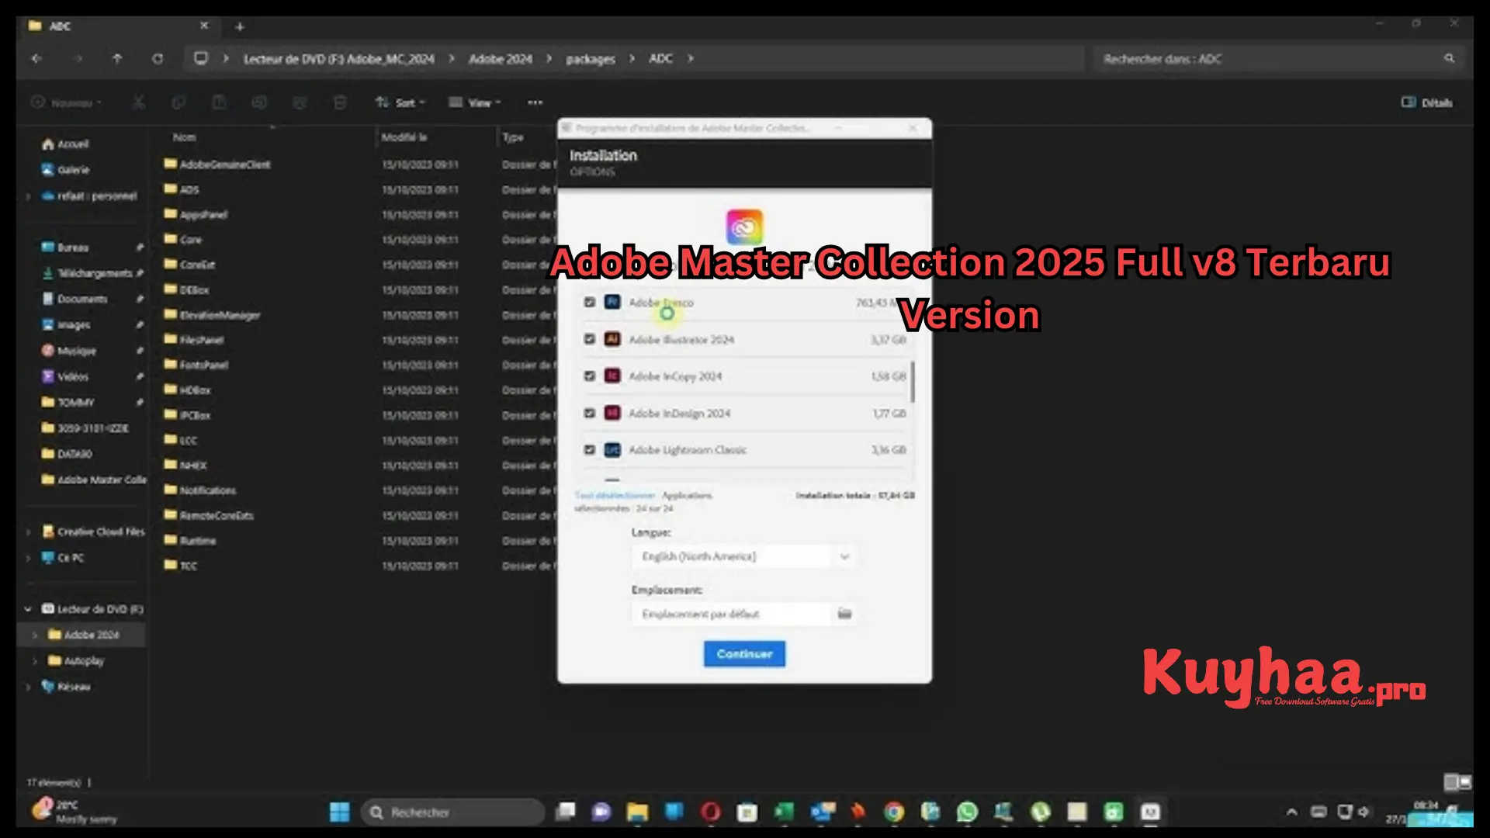Viewport: 1490px width, 838px height.
Task: Open the Sort dropdown in Explorer toolbar
Action: point(400,102)
